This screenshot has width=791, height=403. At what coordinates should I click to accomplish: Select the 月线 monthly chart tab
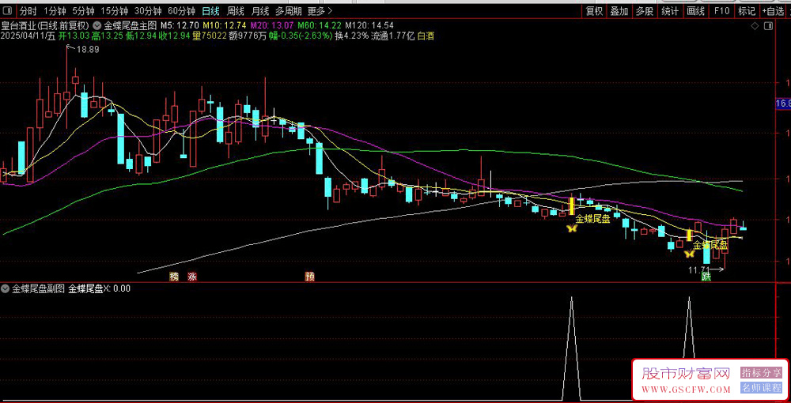coord(259,10)
